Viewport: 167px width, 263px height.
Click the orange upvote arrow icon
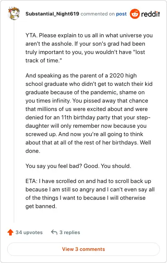point(10,232)
